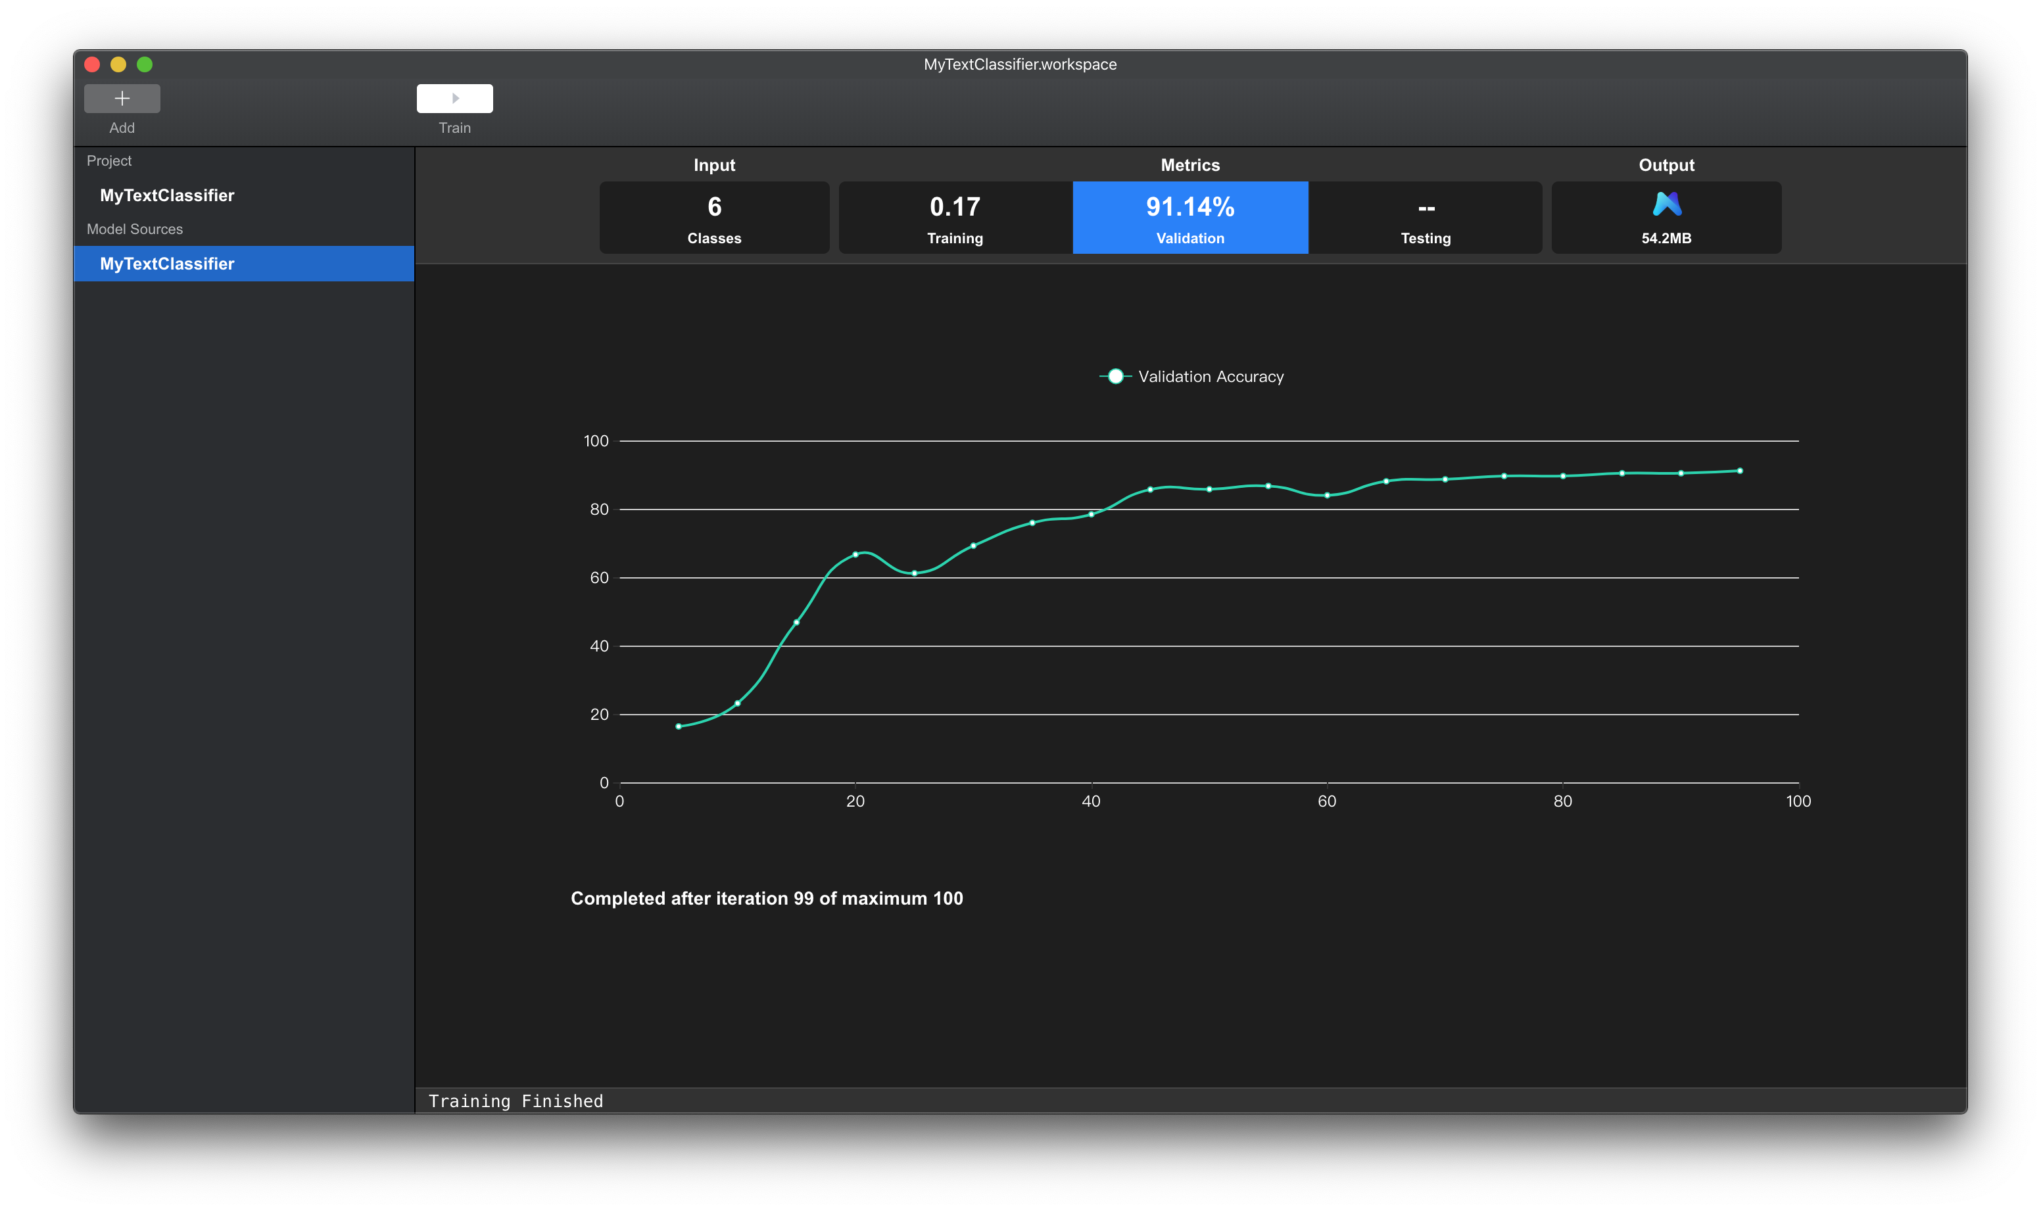
Task: Click the red close window button
Action: click(92, 64)
